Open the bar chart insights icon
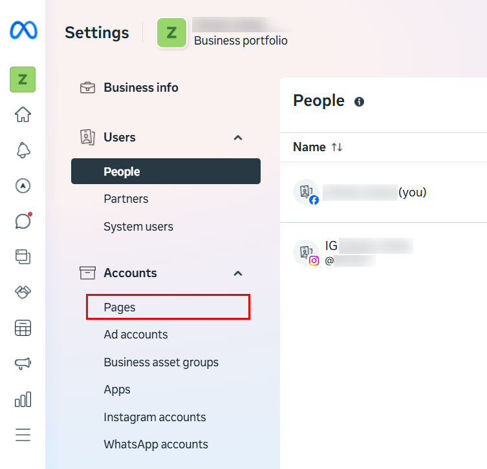Screen dimensions: 487x469 point(23,399)
